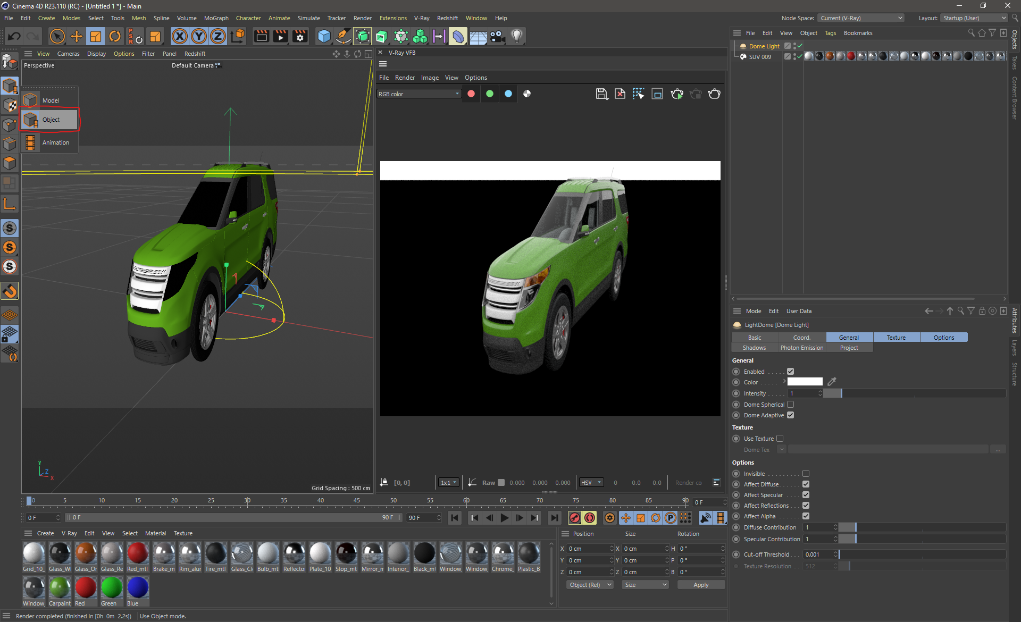This screenshot has width=1021, height=622.
Task: Open the Dome Tex dropdown arrow
Action: click(x=782, y=450)
